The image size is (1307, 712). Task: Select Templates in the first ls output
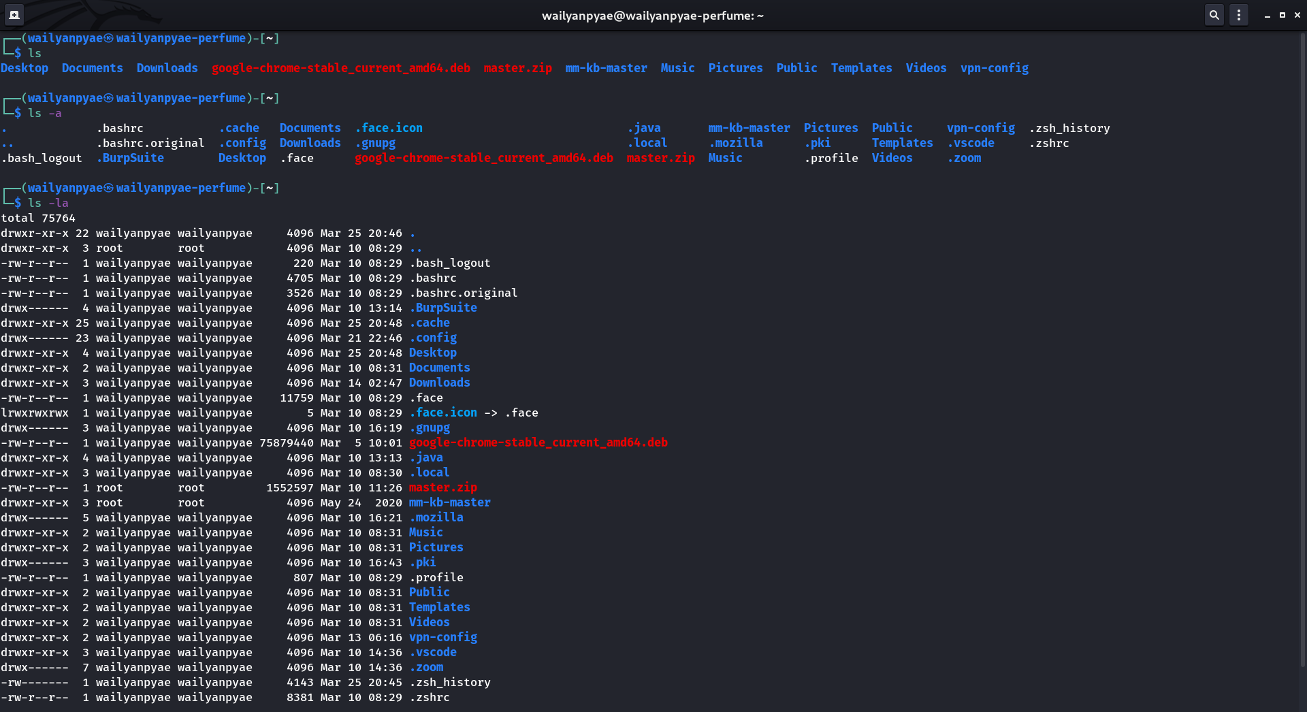pos(861,68)
